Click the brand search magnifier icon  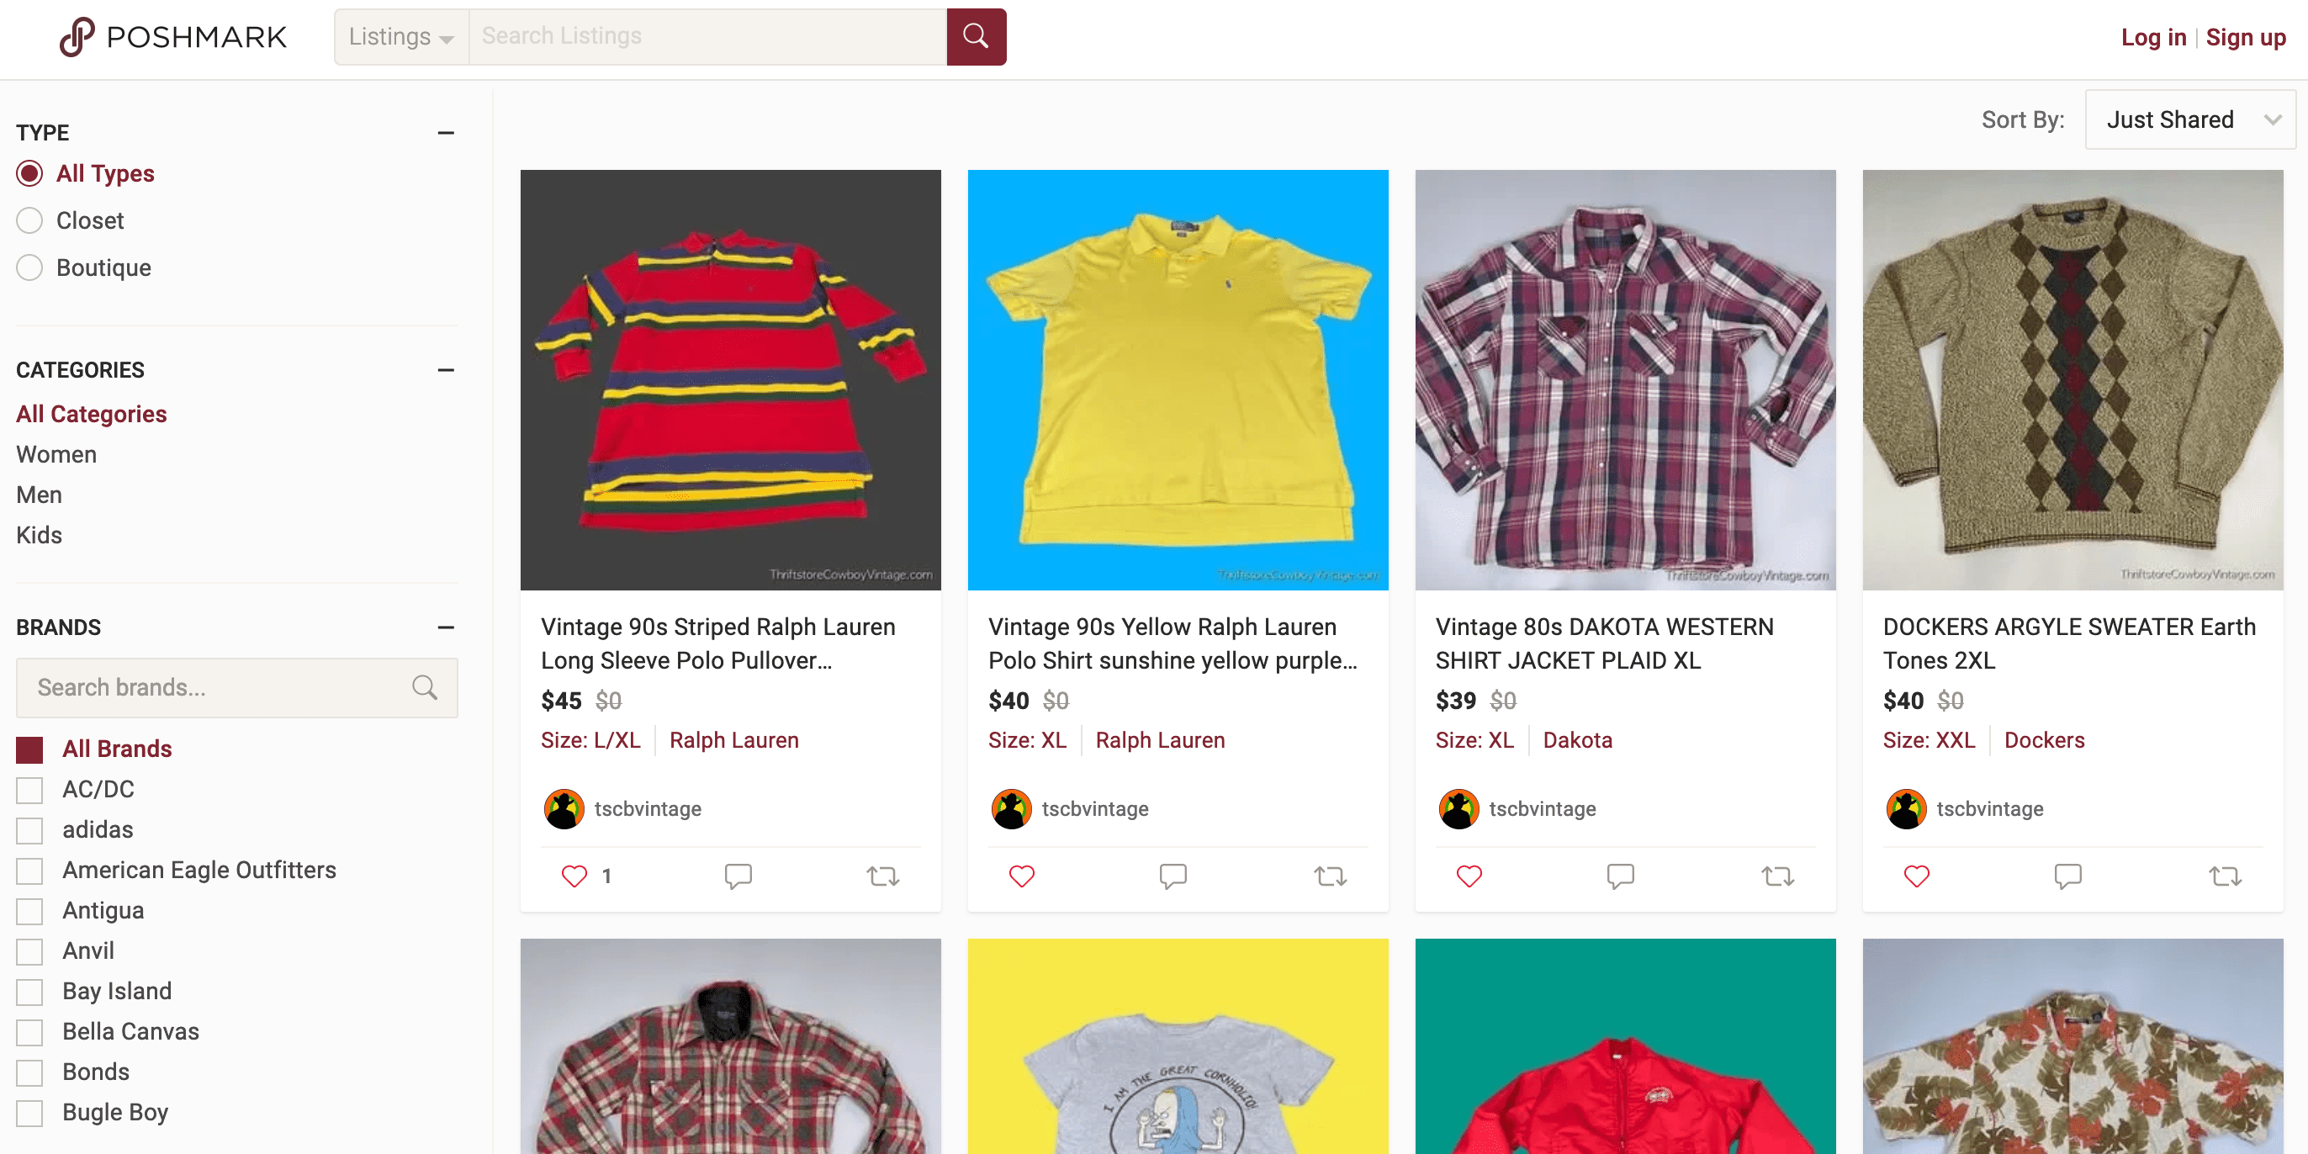pos(425,687)
